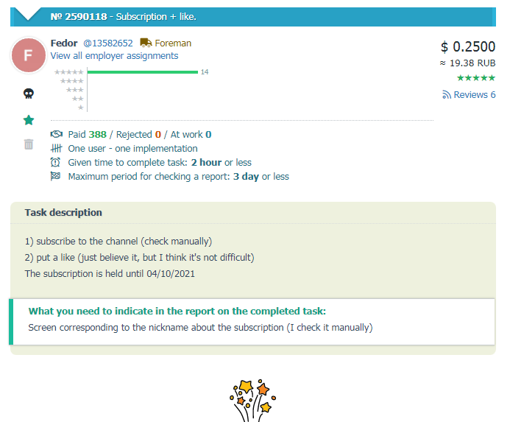
Task: Click the reviews RSS feed icon
Action: click(x=446, y=94)
